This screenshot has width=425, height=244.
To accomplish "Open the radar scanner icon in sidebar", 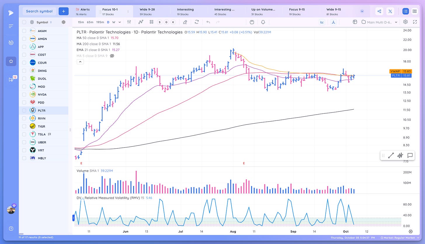I will tap(11, 43).
